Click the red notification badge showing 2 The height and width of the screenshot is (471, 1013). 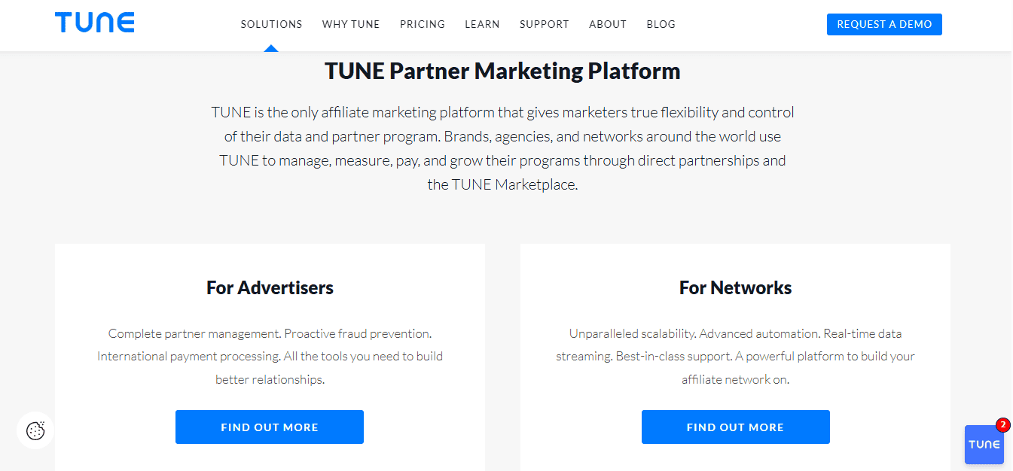coord(1002,425)
